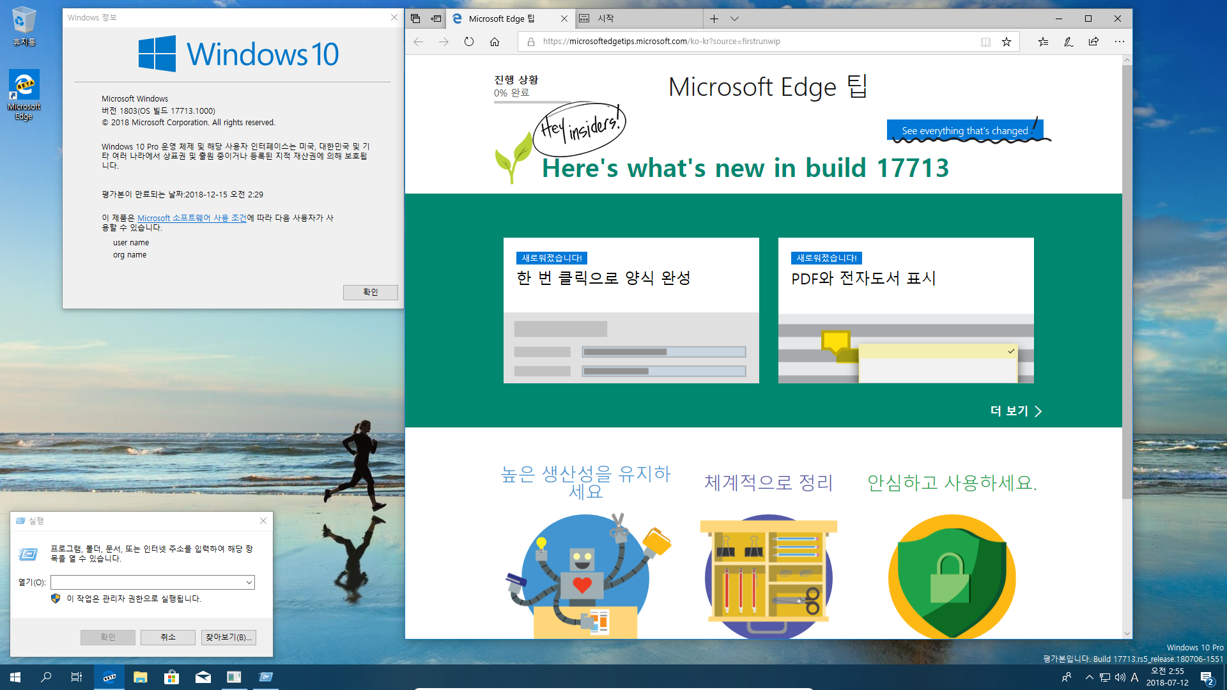The width and height of the screenshot is (1227, 690).
Task: Open Action Center notifications
Action: [x=1208, y=678]
